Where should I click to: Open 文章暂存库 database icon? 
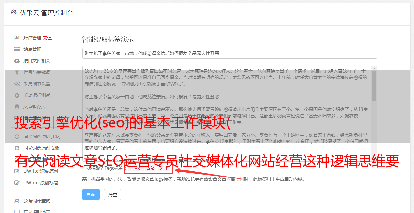[17, 107]
